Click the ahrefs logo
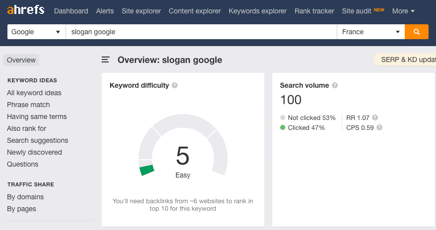Viewport: 436px width, 230px height. tap(26, 10)
